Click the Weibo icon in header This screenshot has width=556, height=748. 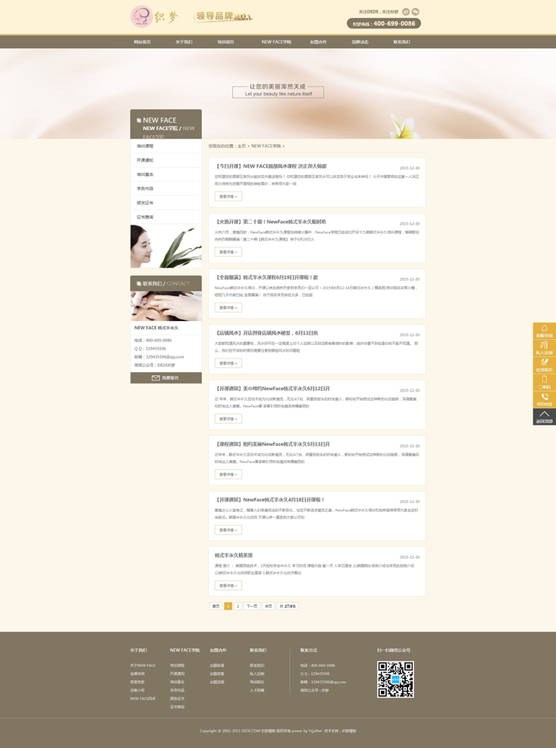(406, 11)
